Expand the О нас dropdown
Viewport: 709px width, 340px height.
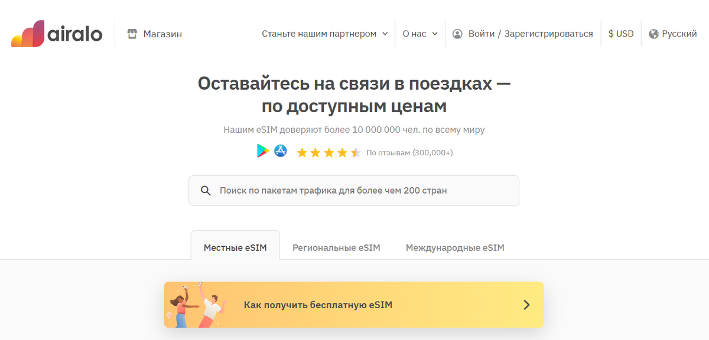pos(420,34)
